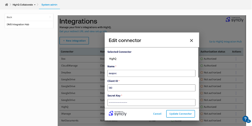252x126 pixels.
Task: Click the Selected Connector HighQ value
Action: tap(113, 59)
